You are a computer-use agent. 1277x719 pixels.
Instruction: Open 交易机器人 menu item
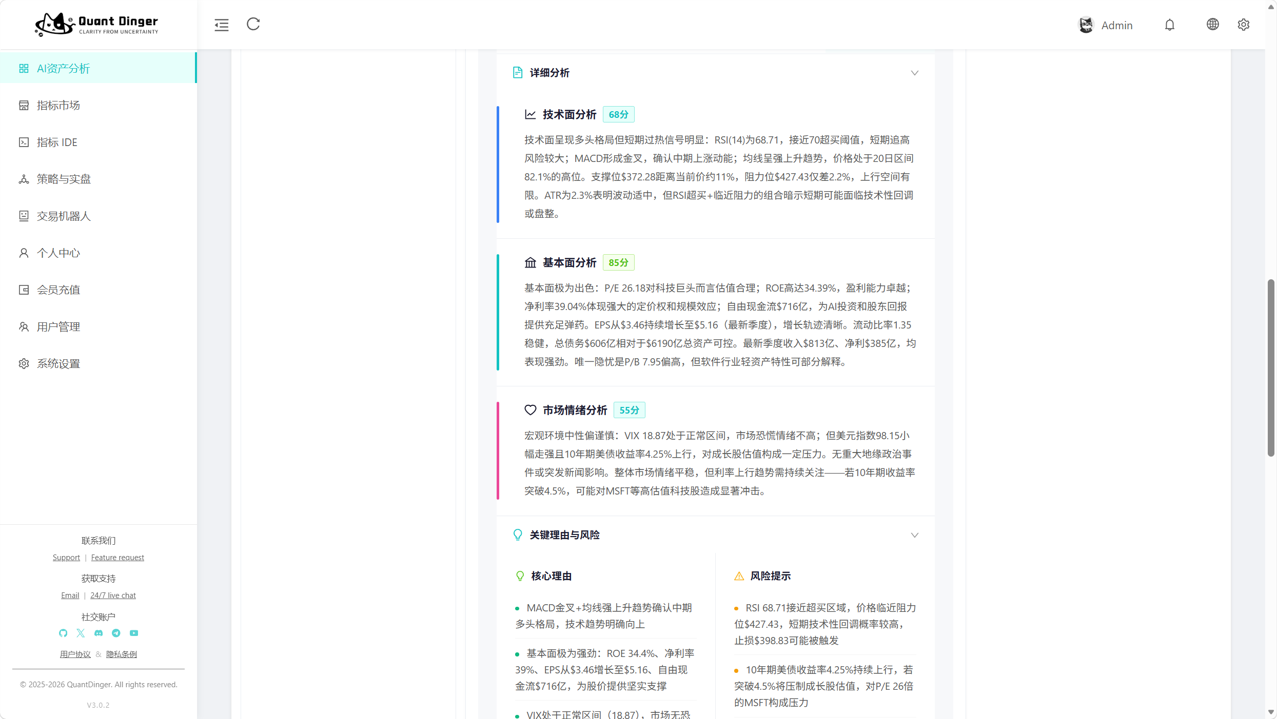click(99, 216)
